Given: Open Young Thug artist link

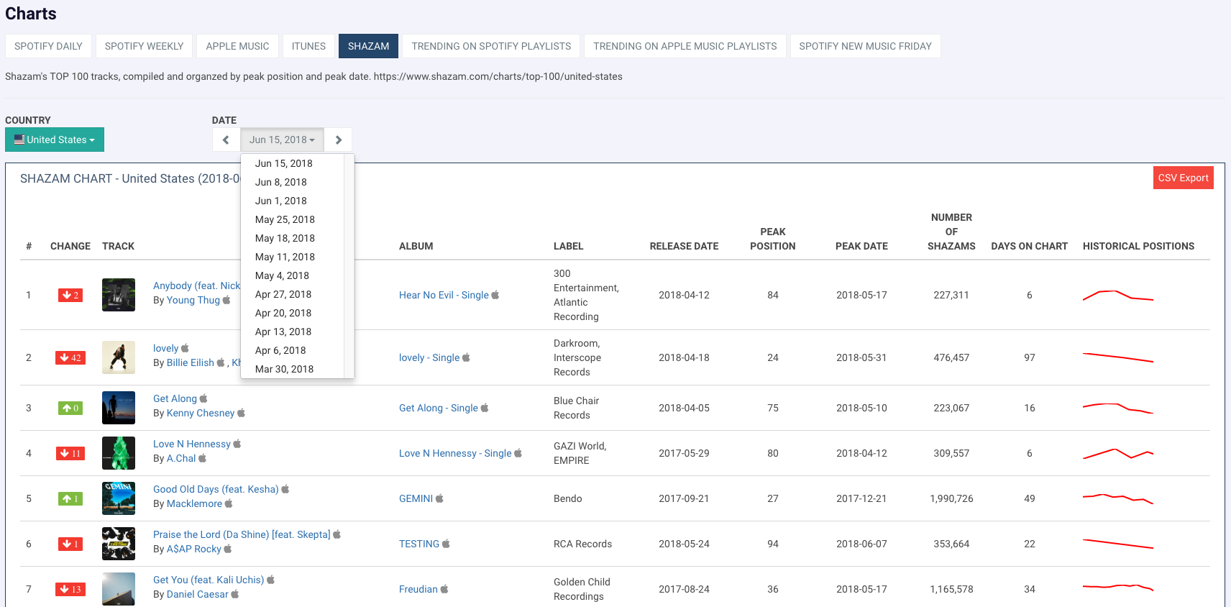Looking at the screenshot, I should point(193,300).
